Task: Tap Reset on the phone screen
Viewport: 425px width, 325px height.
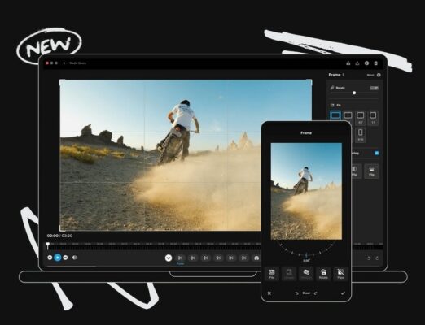Action: pos(306,293)
